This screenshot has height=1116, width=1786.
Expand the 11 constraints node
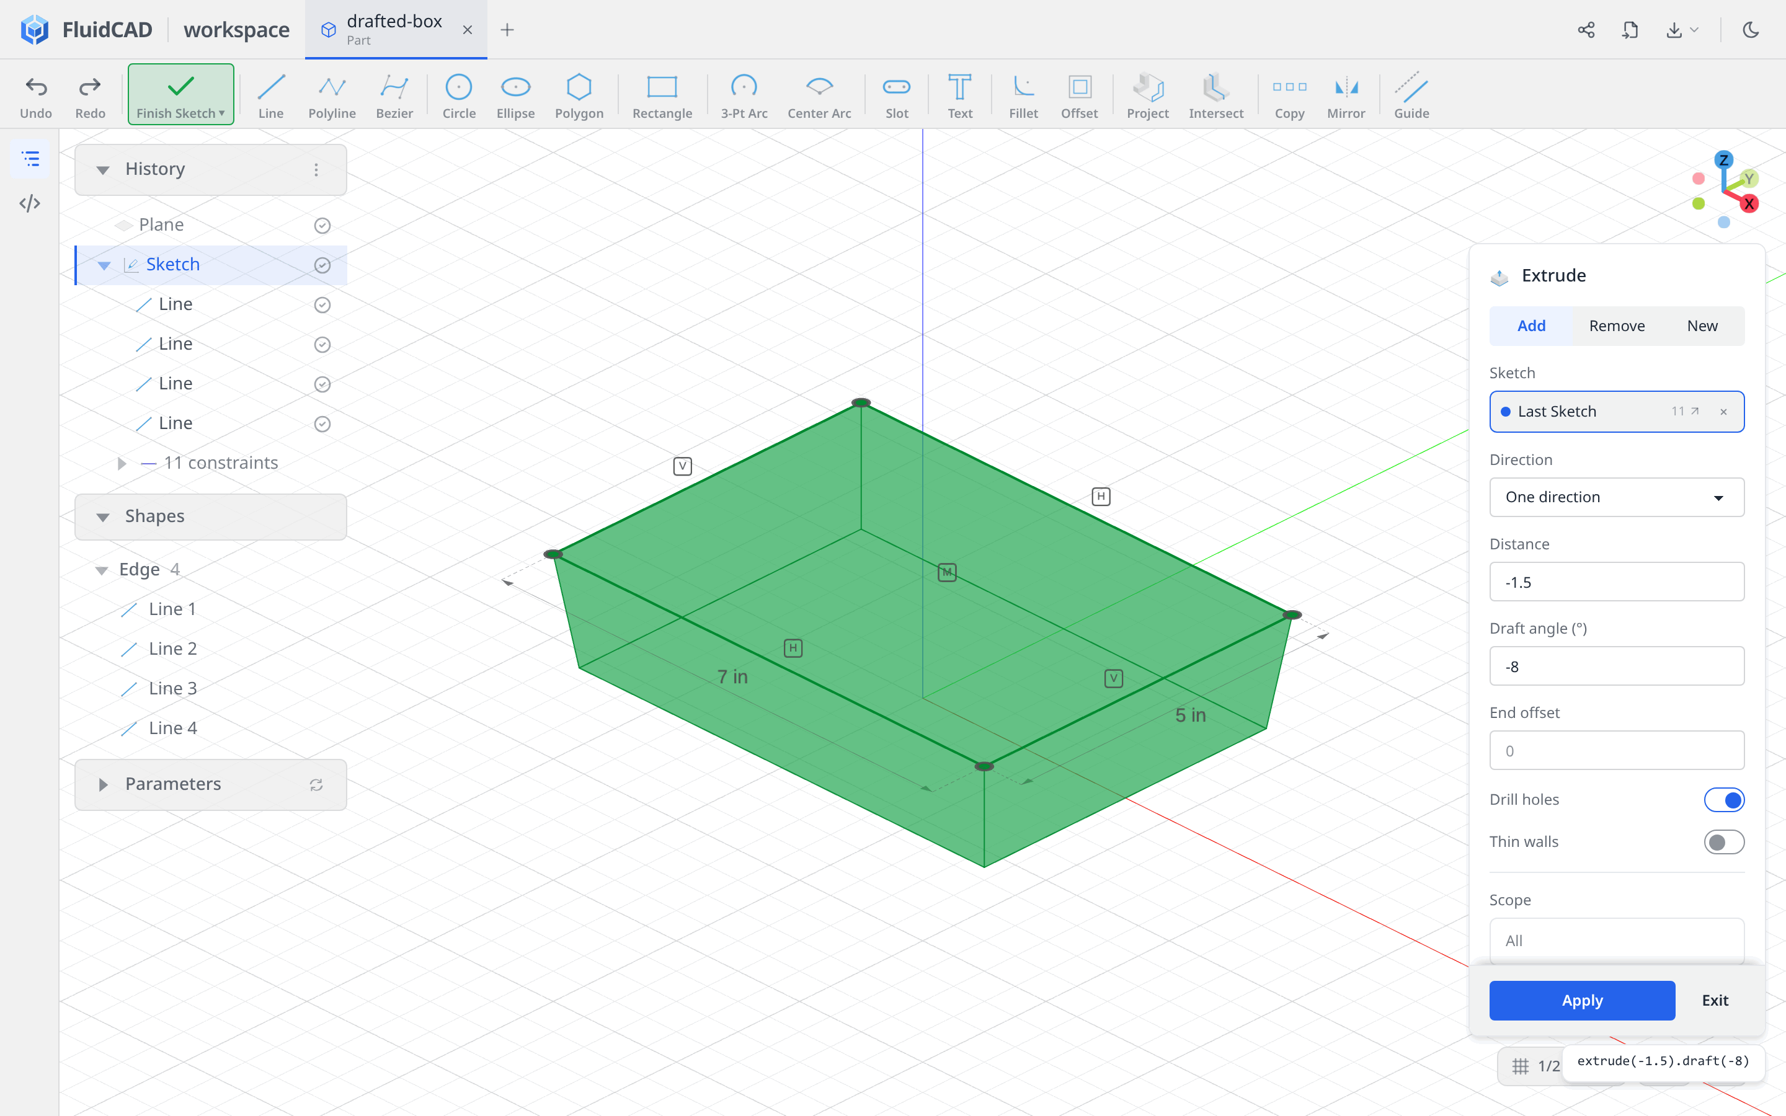pos(122,463)
